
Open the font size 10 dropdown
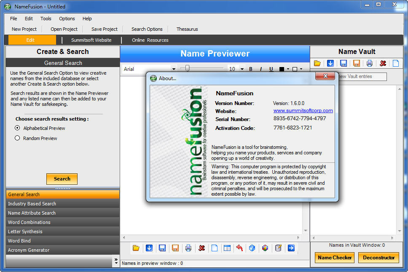(x=242, y=69)
